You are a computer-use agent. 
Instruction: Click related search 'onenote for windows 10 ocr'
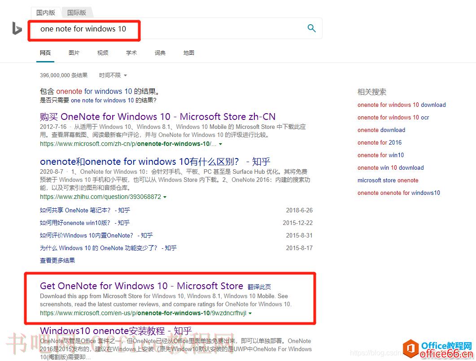tap(393, 117)
